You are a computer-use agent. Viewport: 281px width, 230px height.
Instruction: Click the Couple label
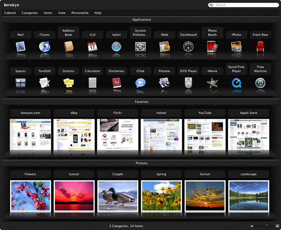point(118,174)
